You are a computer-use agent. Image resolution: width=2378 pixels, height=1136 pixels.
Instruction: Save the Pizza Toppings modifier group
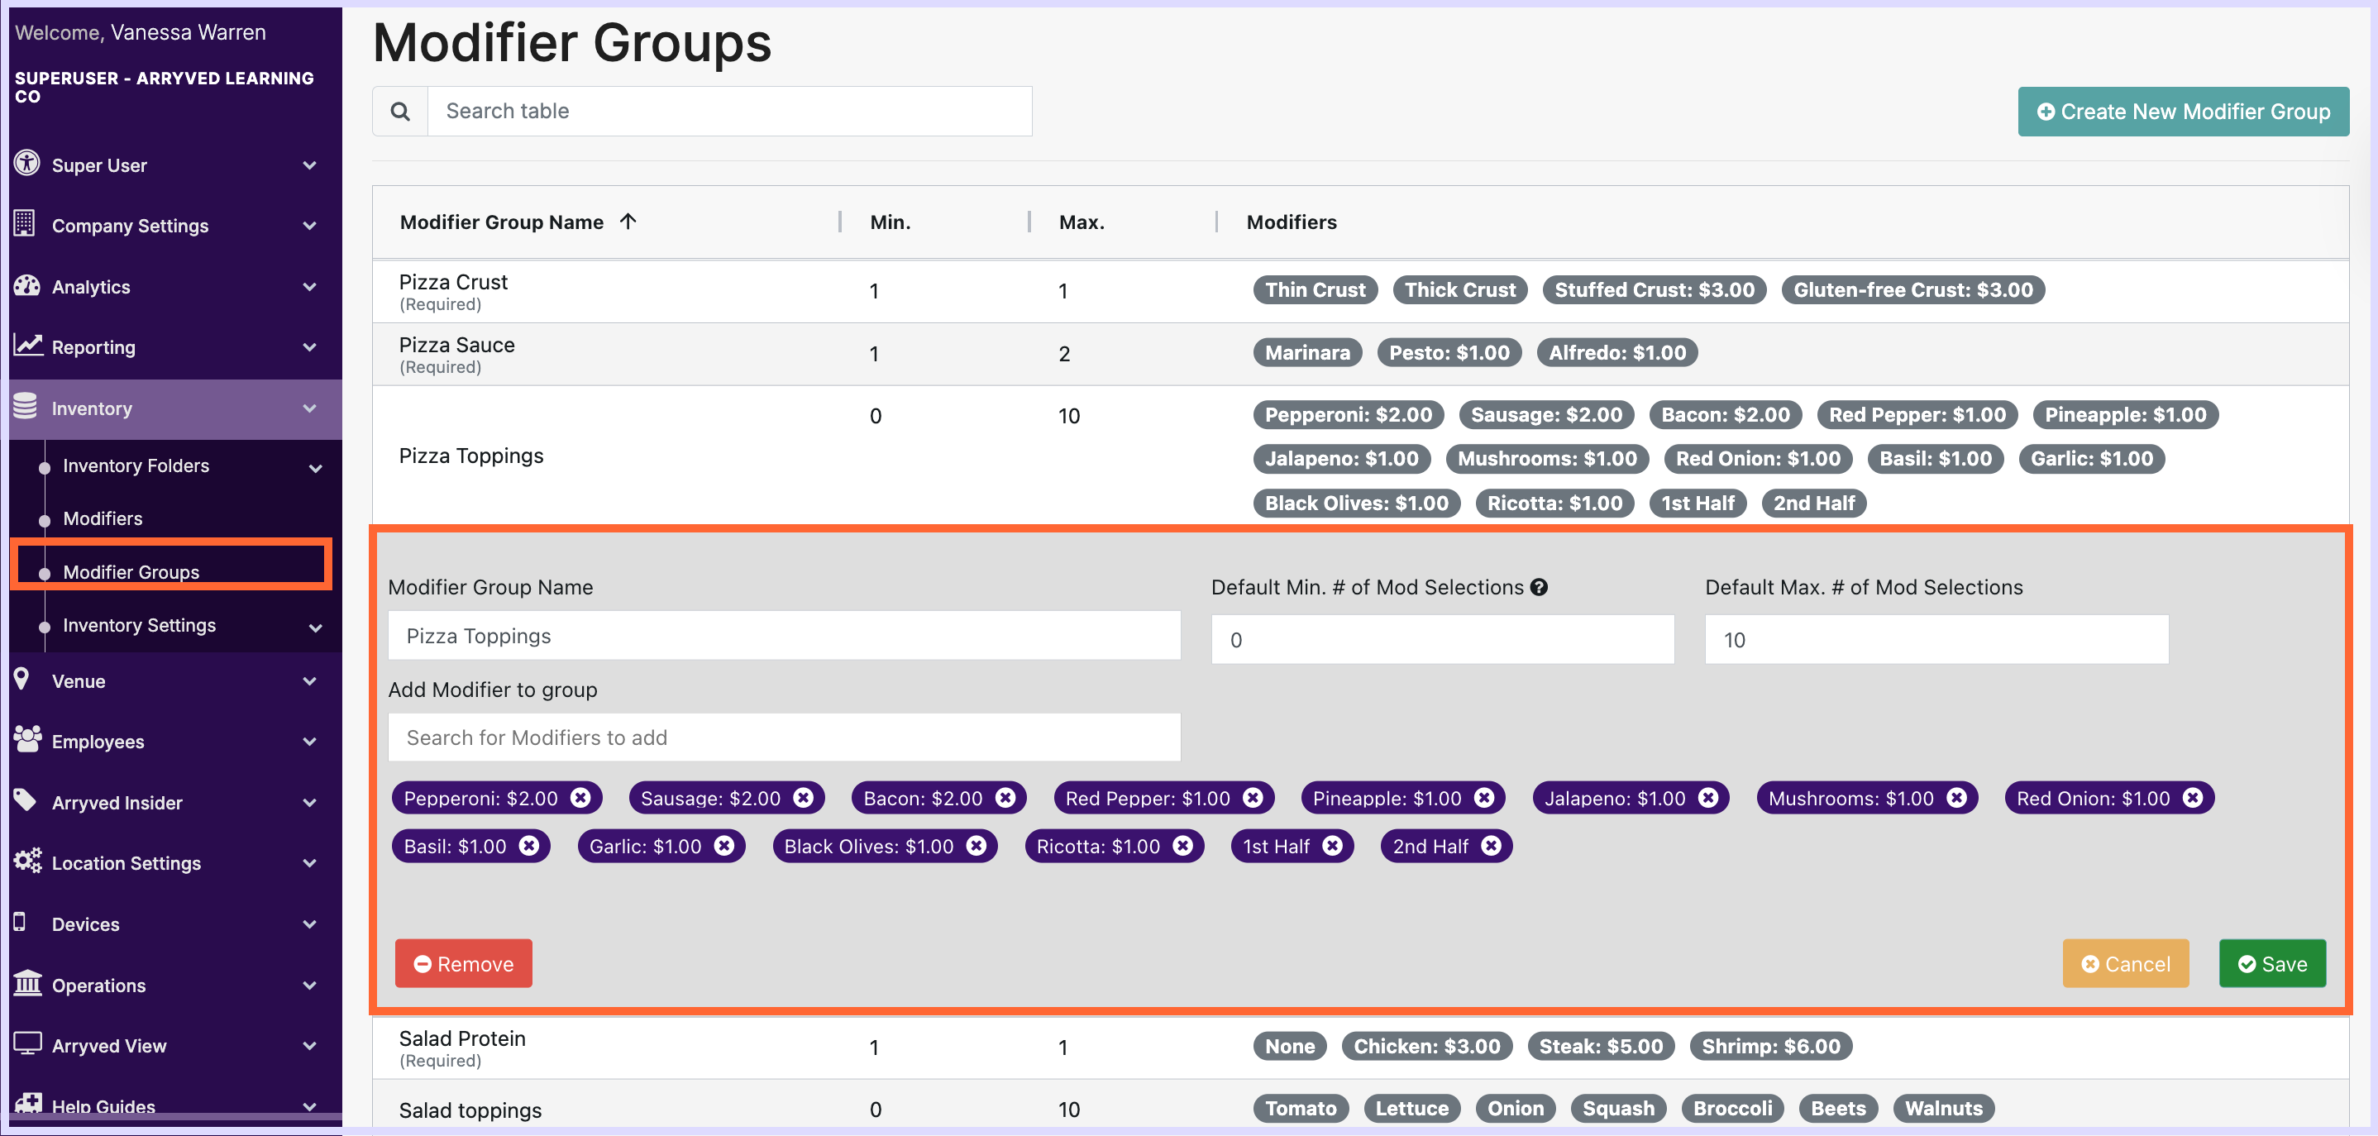[x=2272, y=963]
